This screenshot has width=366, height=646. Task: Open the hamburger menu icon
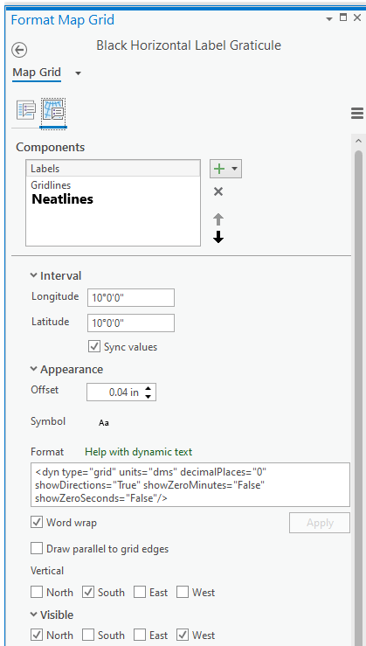tap(357, 114)
